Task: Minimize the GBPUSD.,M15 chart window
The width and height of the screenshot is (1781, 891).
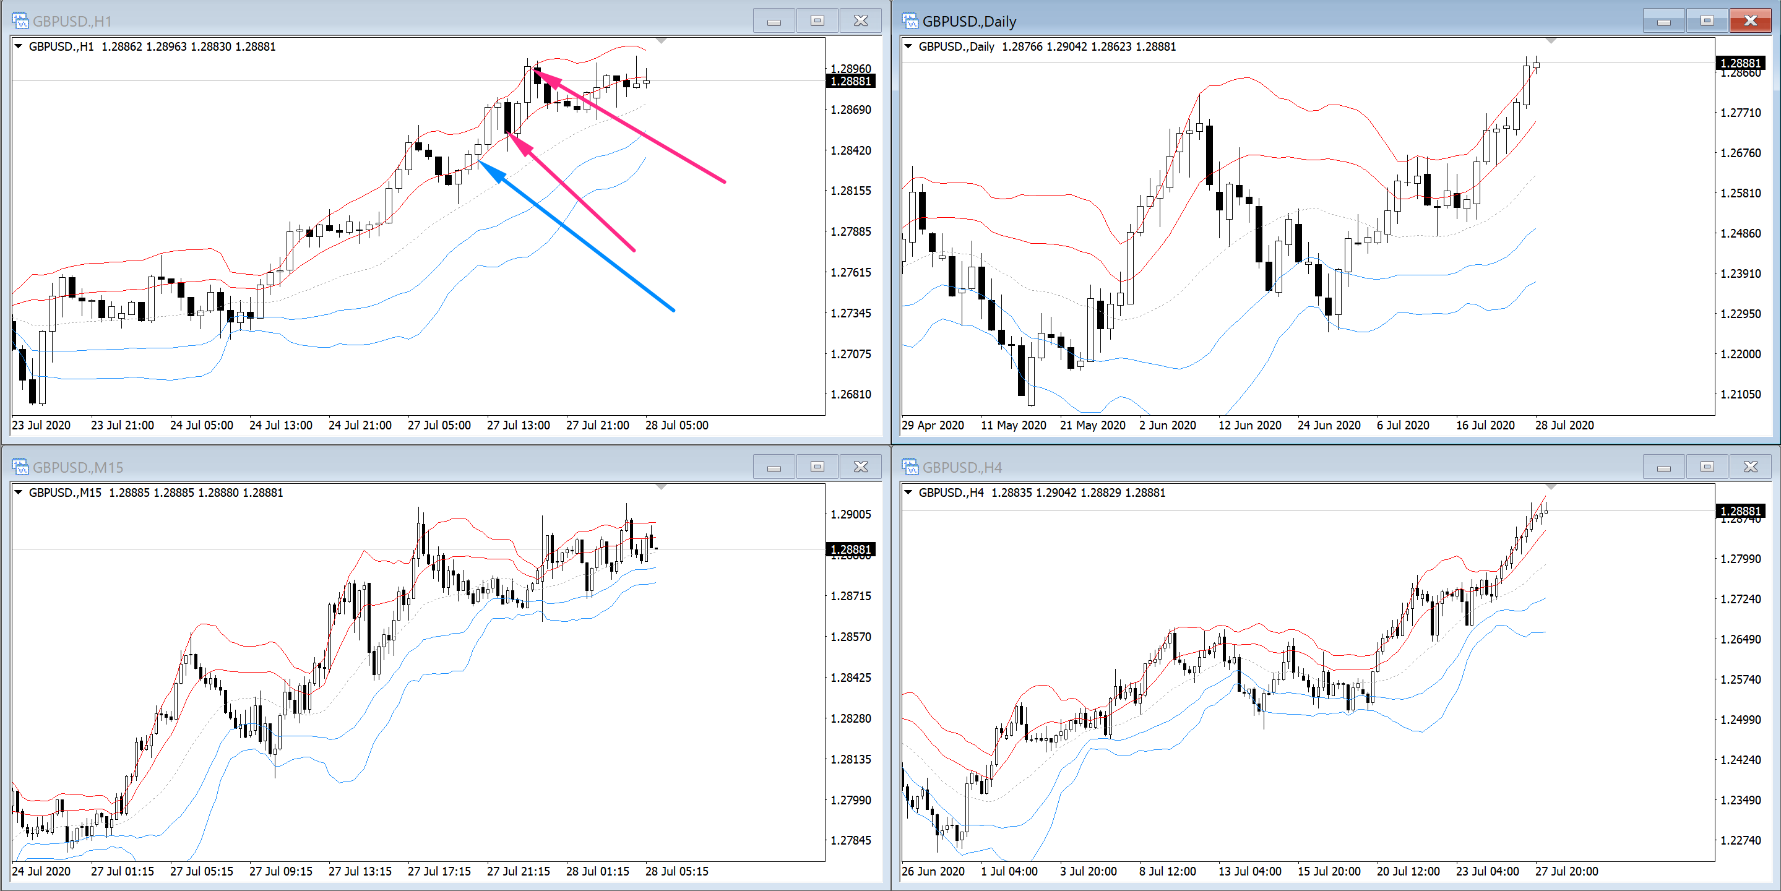Action: click(x=774, y=467)
